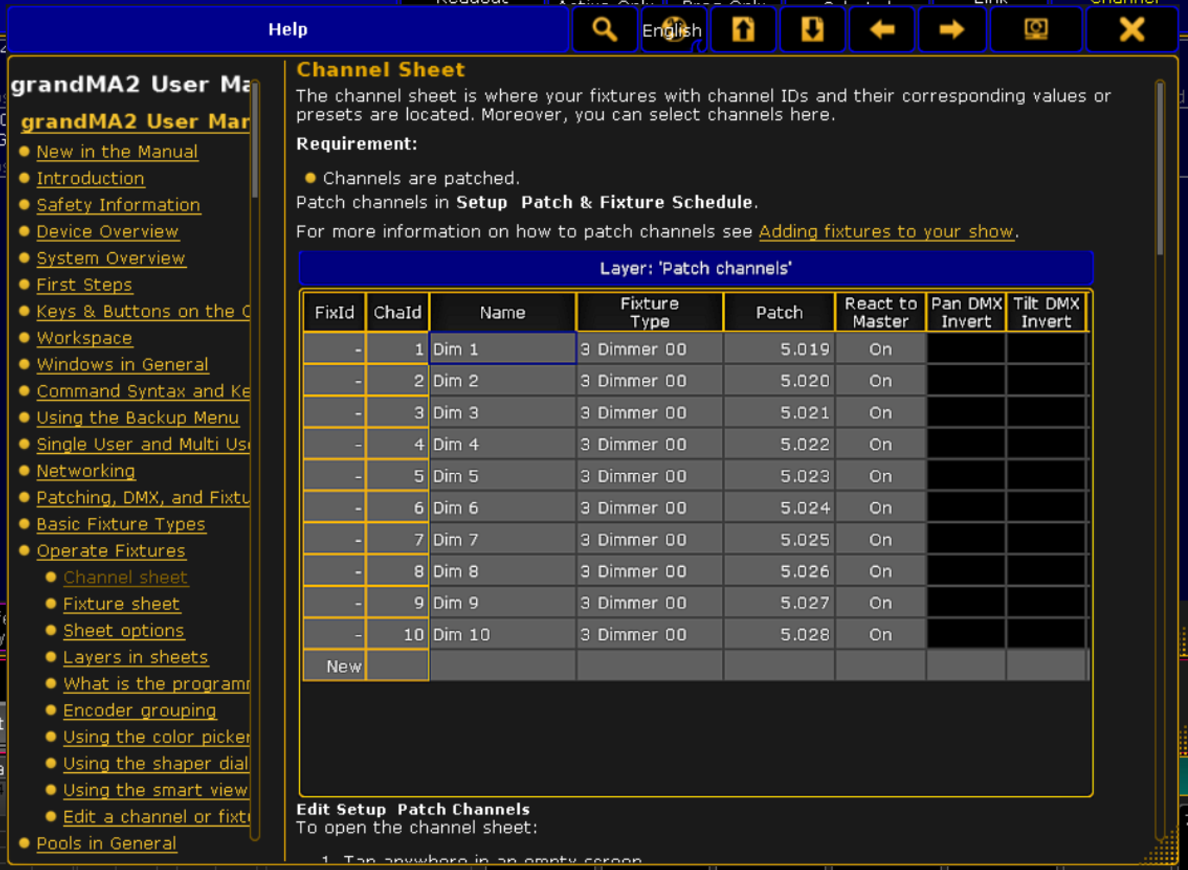Click the ChaId column header

coord(397,313)
